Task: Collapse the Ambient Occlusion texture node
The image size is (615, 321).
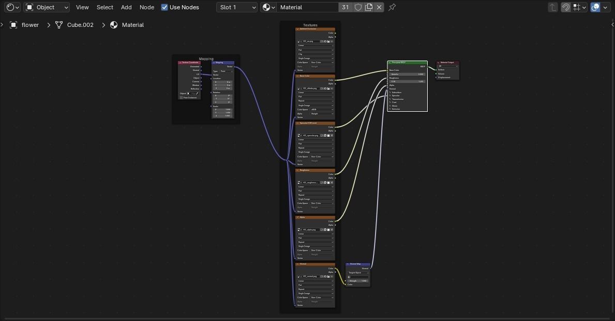Action: tap(297, 28)
